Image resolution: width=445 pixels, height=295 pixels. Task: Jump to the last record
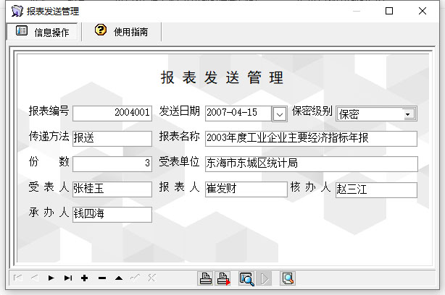[x=68, y=278]
